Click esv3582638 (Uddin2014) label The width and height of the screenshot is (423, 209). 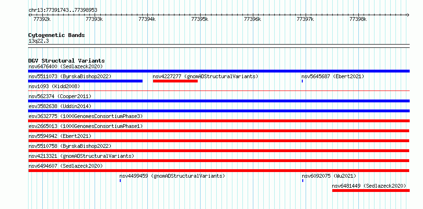point(60,106)
